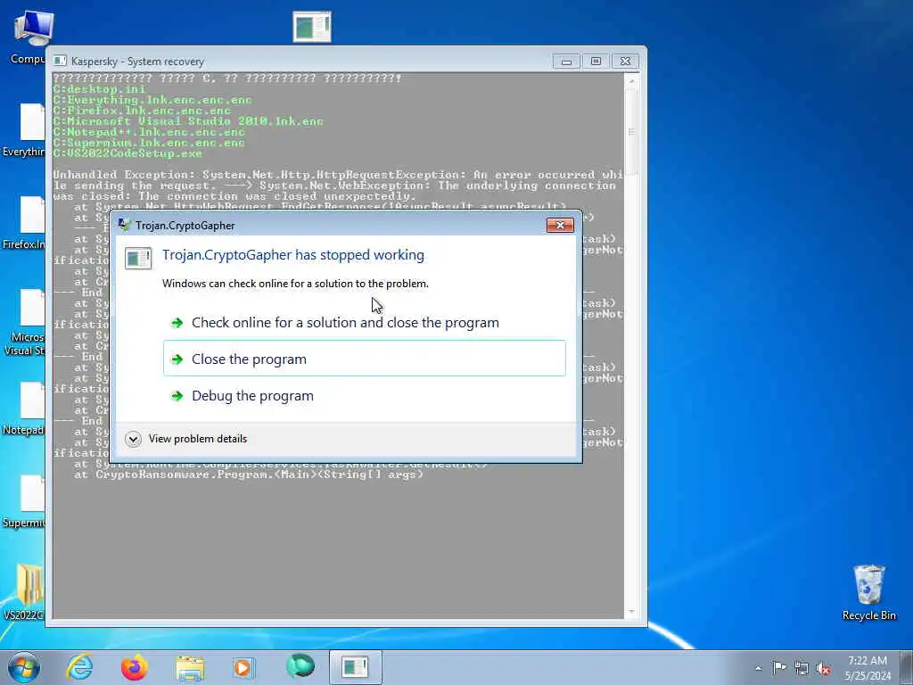Close the Trojan.CryptoGapher error dialog
Viewport: 913px width, 685px height.
(560, 225)
